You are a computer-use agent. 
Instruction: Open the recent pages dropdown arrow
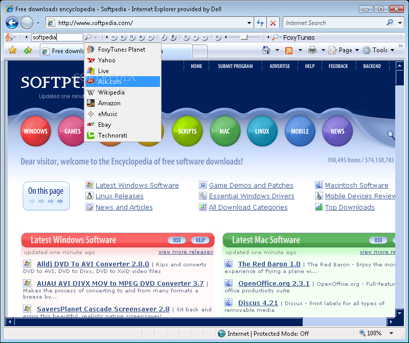click(x=38, y=23)
